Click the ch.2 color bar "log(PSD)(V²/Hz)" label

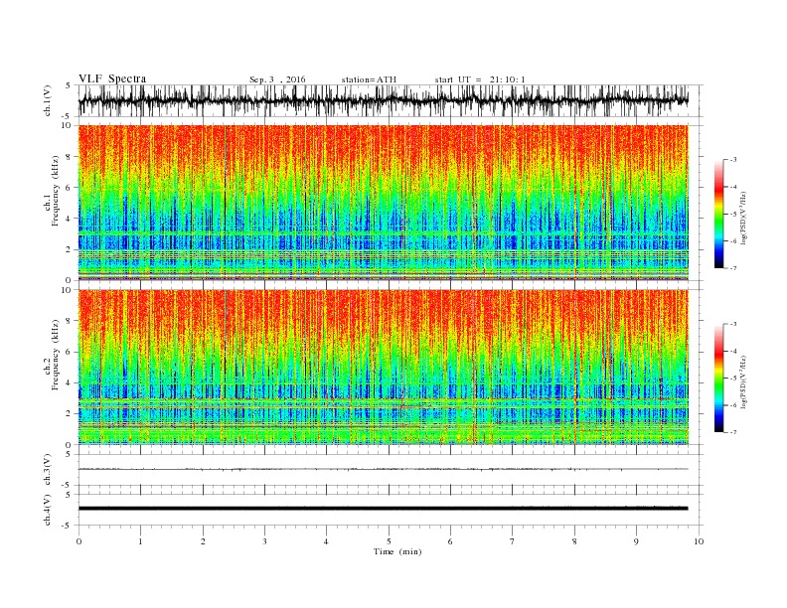coord(743,381)
